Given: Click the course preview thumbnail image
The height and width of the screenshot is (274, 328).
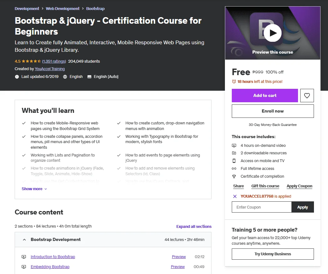Looking at the screenshot, I should (x=273, y=33).
